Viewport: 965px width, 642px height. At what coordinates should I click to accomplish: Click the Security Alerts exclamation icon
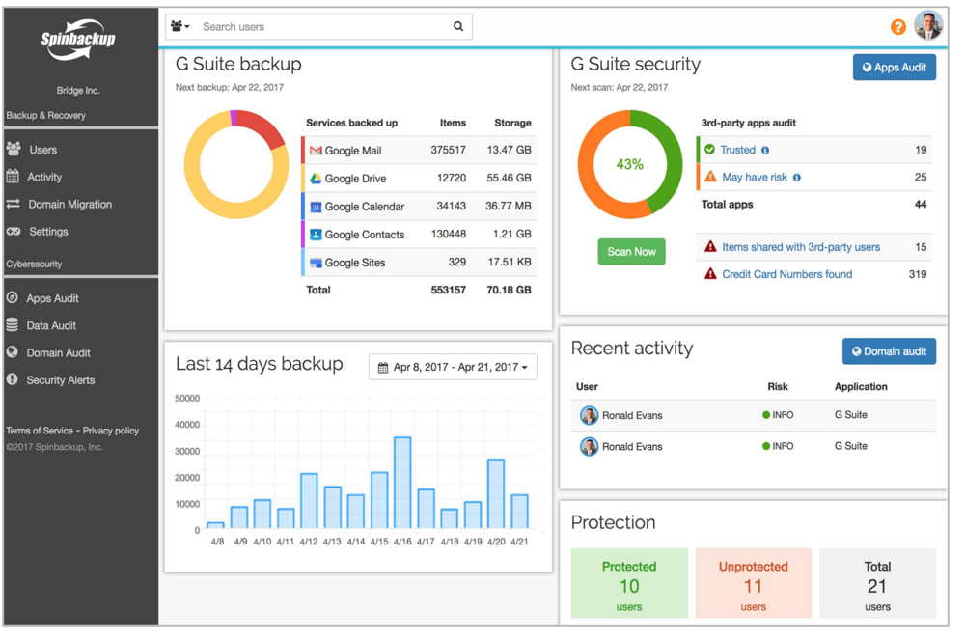(12, 379)
